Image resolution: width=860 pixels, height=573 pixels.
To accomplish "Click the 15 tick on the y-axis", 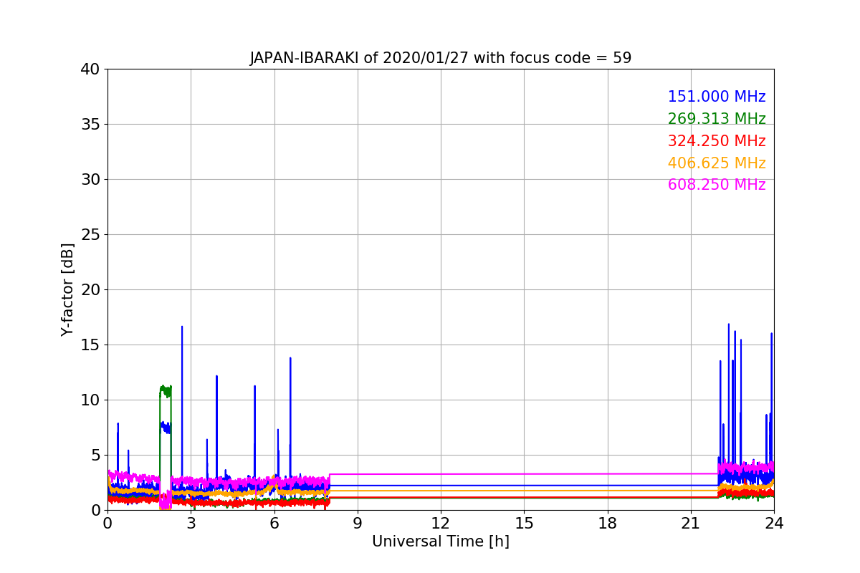I will click(89, 345).
